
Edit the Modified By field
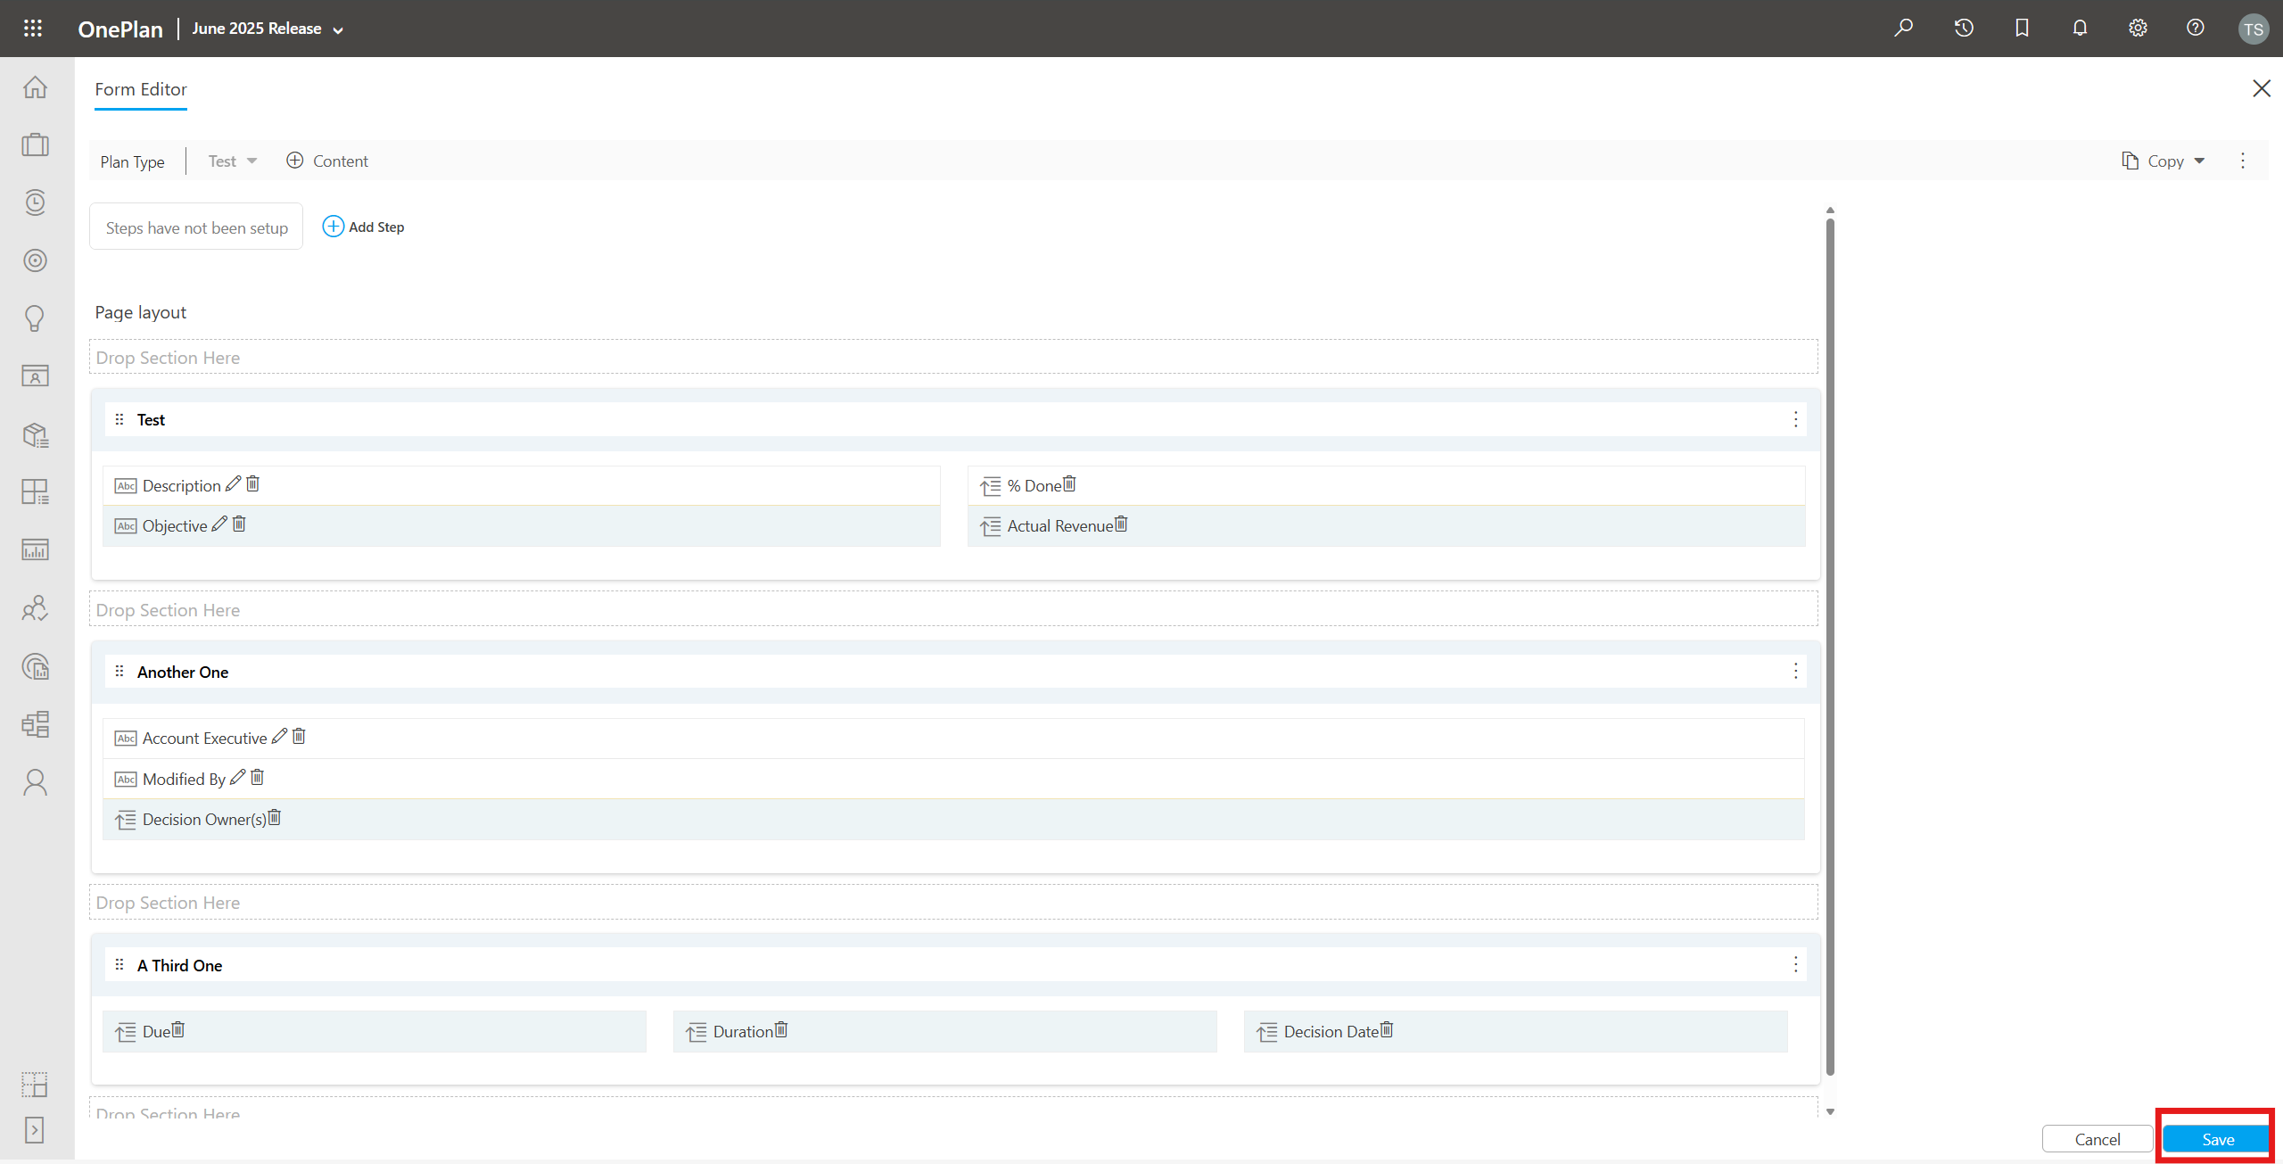237,777
